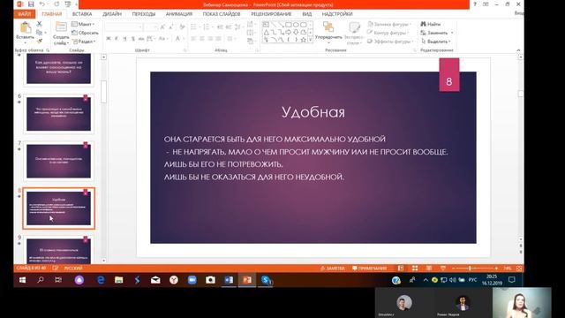This screenshot has width=565, height=318.
Task: Open Normal view icon in status bar
Action: tap(401, 269)
